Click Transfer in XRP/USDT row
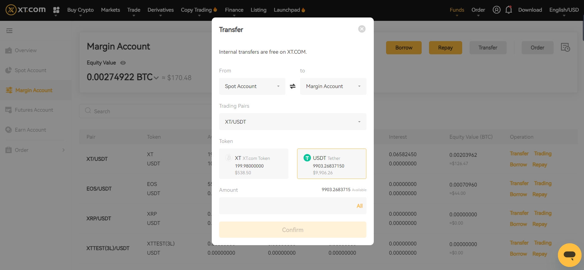 point(519,213)
